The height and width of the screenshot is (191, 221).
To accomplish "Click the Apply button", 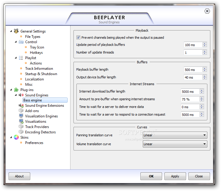I will point(175,176).
